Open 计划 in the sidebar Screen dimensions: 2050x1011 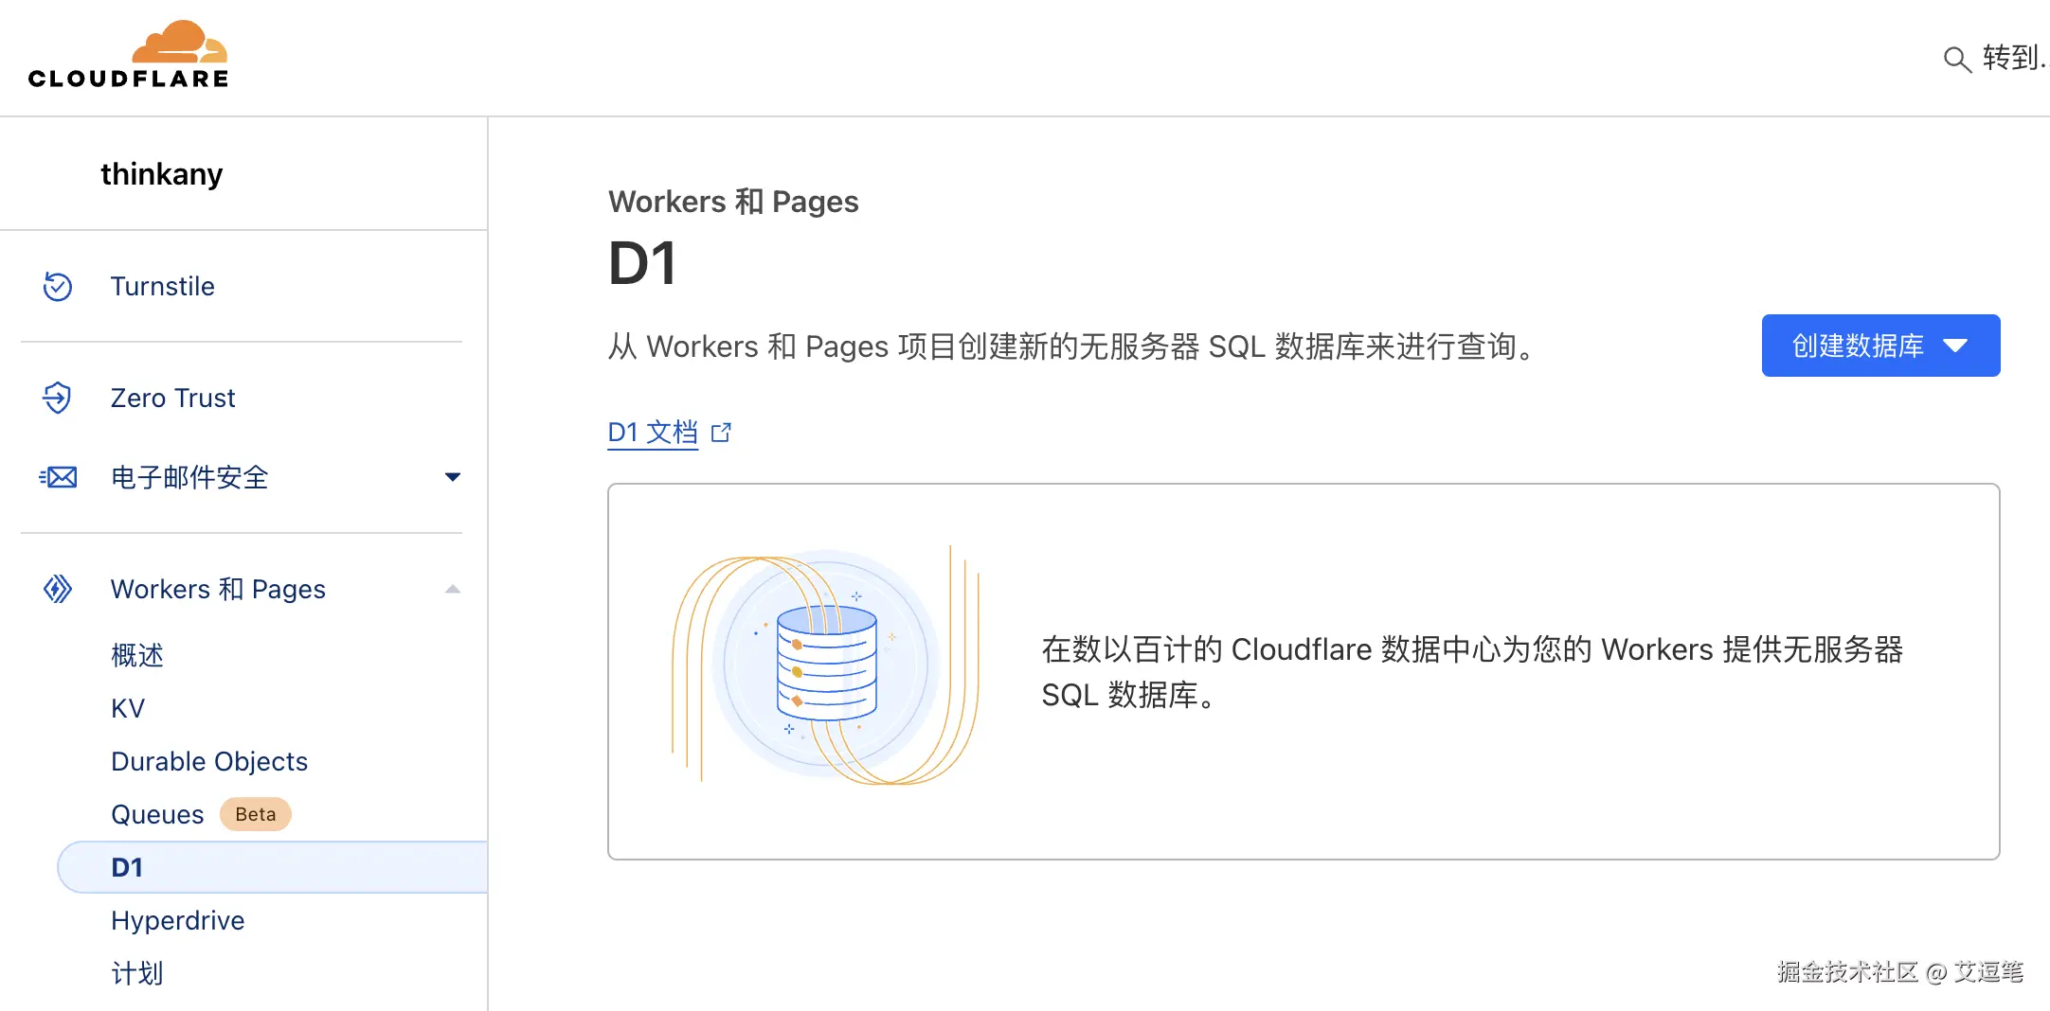tap(137, 973)
